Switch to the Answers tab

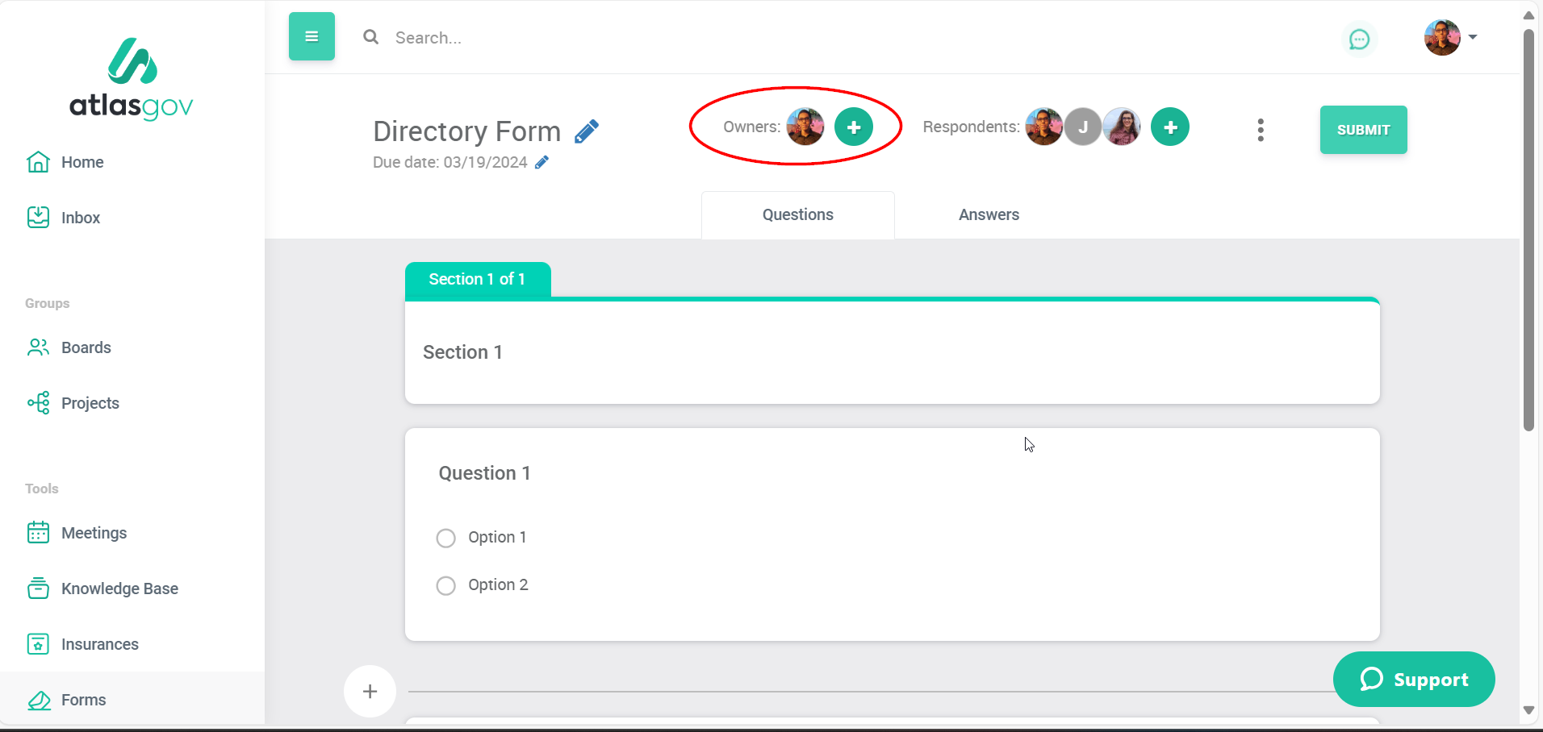click(x=989, y=215)
